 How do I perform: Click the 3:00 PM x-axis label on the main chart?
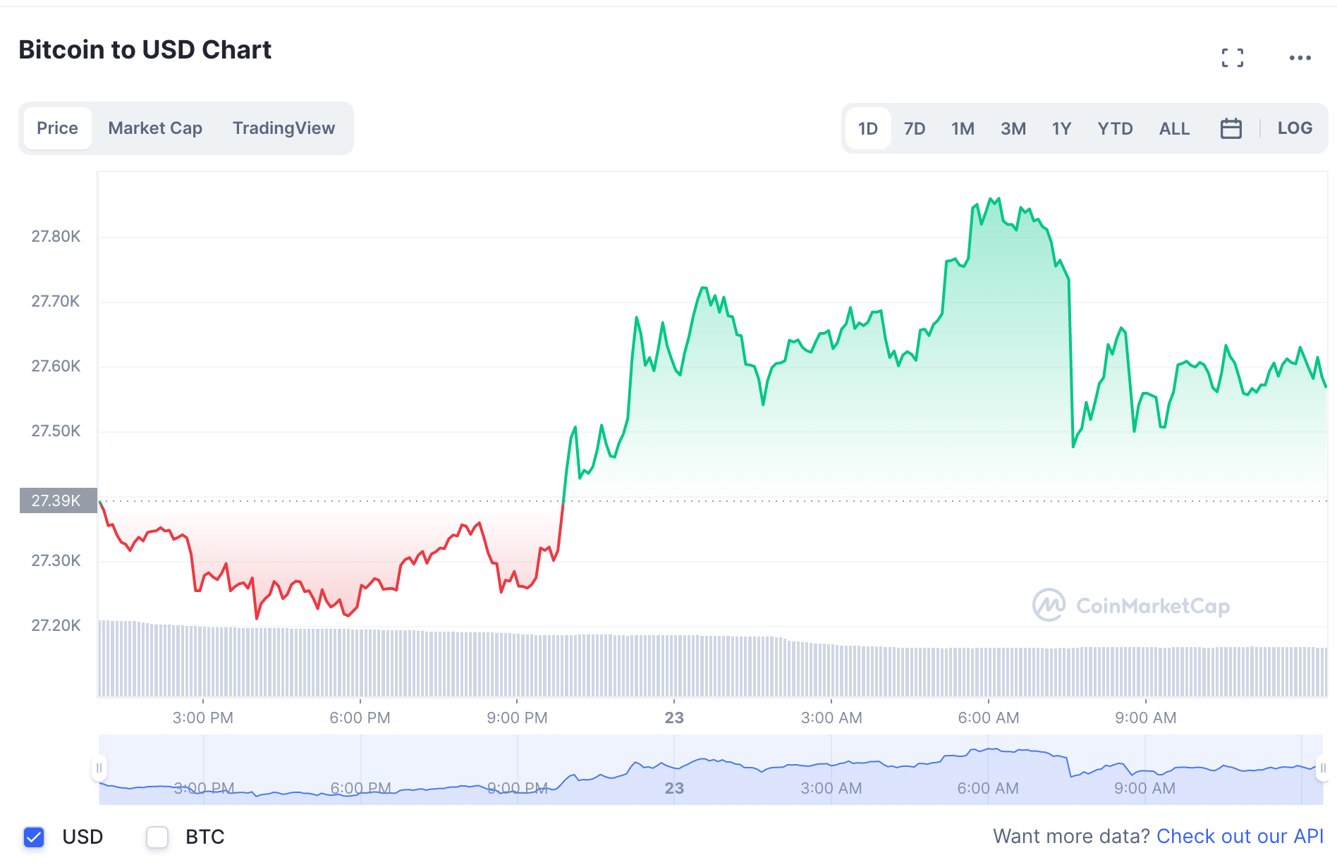(203, 718)
